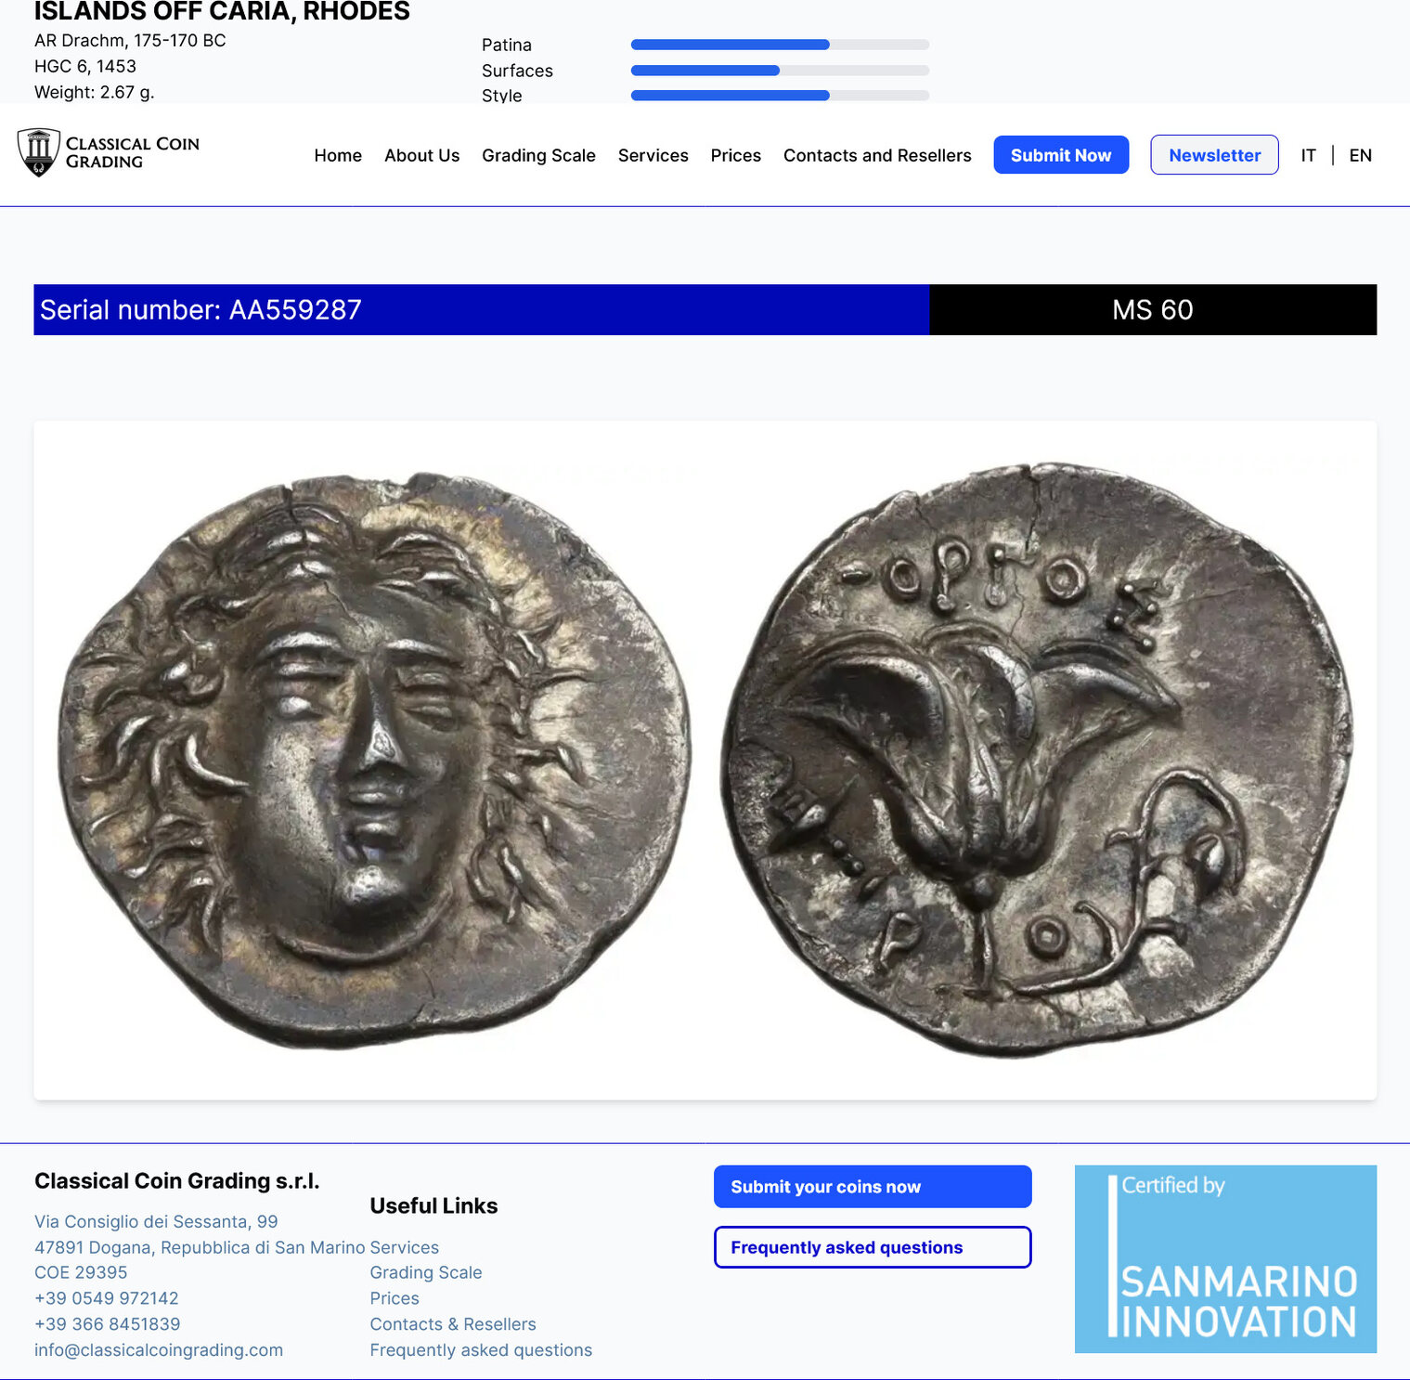The height and width of the screenshot is (1380, 1410).
Task: Open the Prices navigation link
Action: (736, 155)
